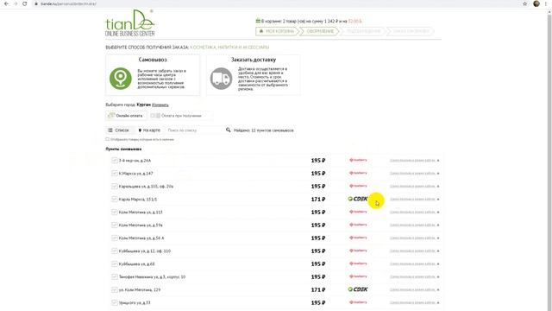
Task: Choose the Заказать доставку method card
Action: tap(253, 74)
